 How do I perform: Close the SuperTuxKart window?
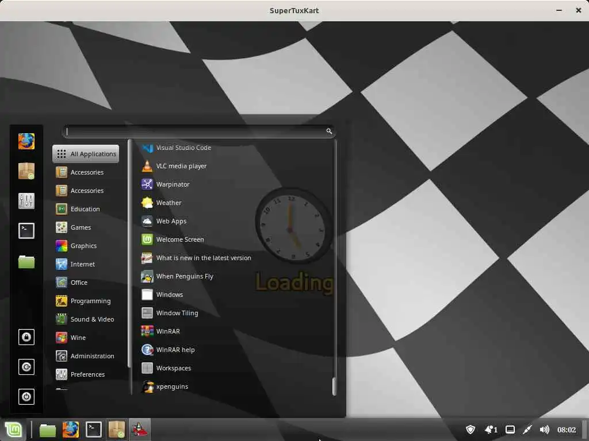(579, 10)
